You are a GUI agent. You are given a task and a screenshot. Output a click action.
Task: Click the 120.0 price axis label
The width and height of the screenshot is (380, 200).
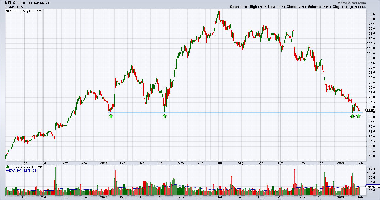tap(371, 38)
